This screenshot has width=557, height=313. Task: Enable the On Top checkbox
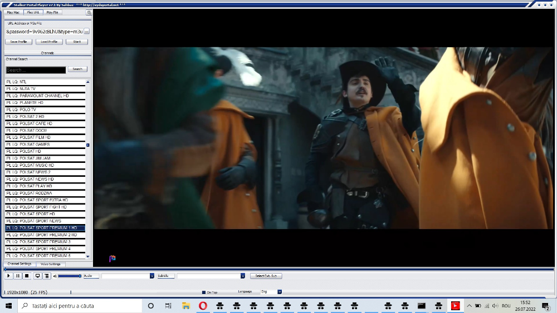coord(204,292)
